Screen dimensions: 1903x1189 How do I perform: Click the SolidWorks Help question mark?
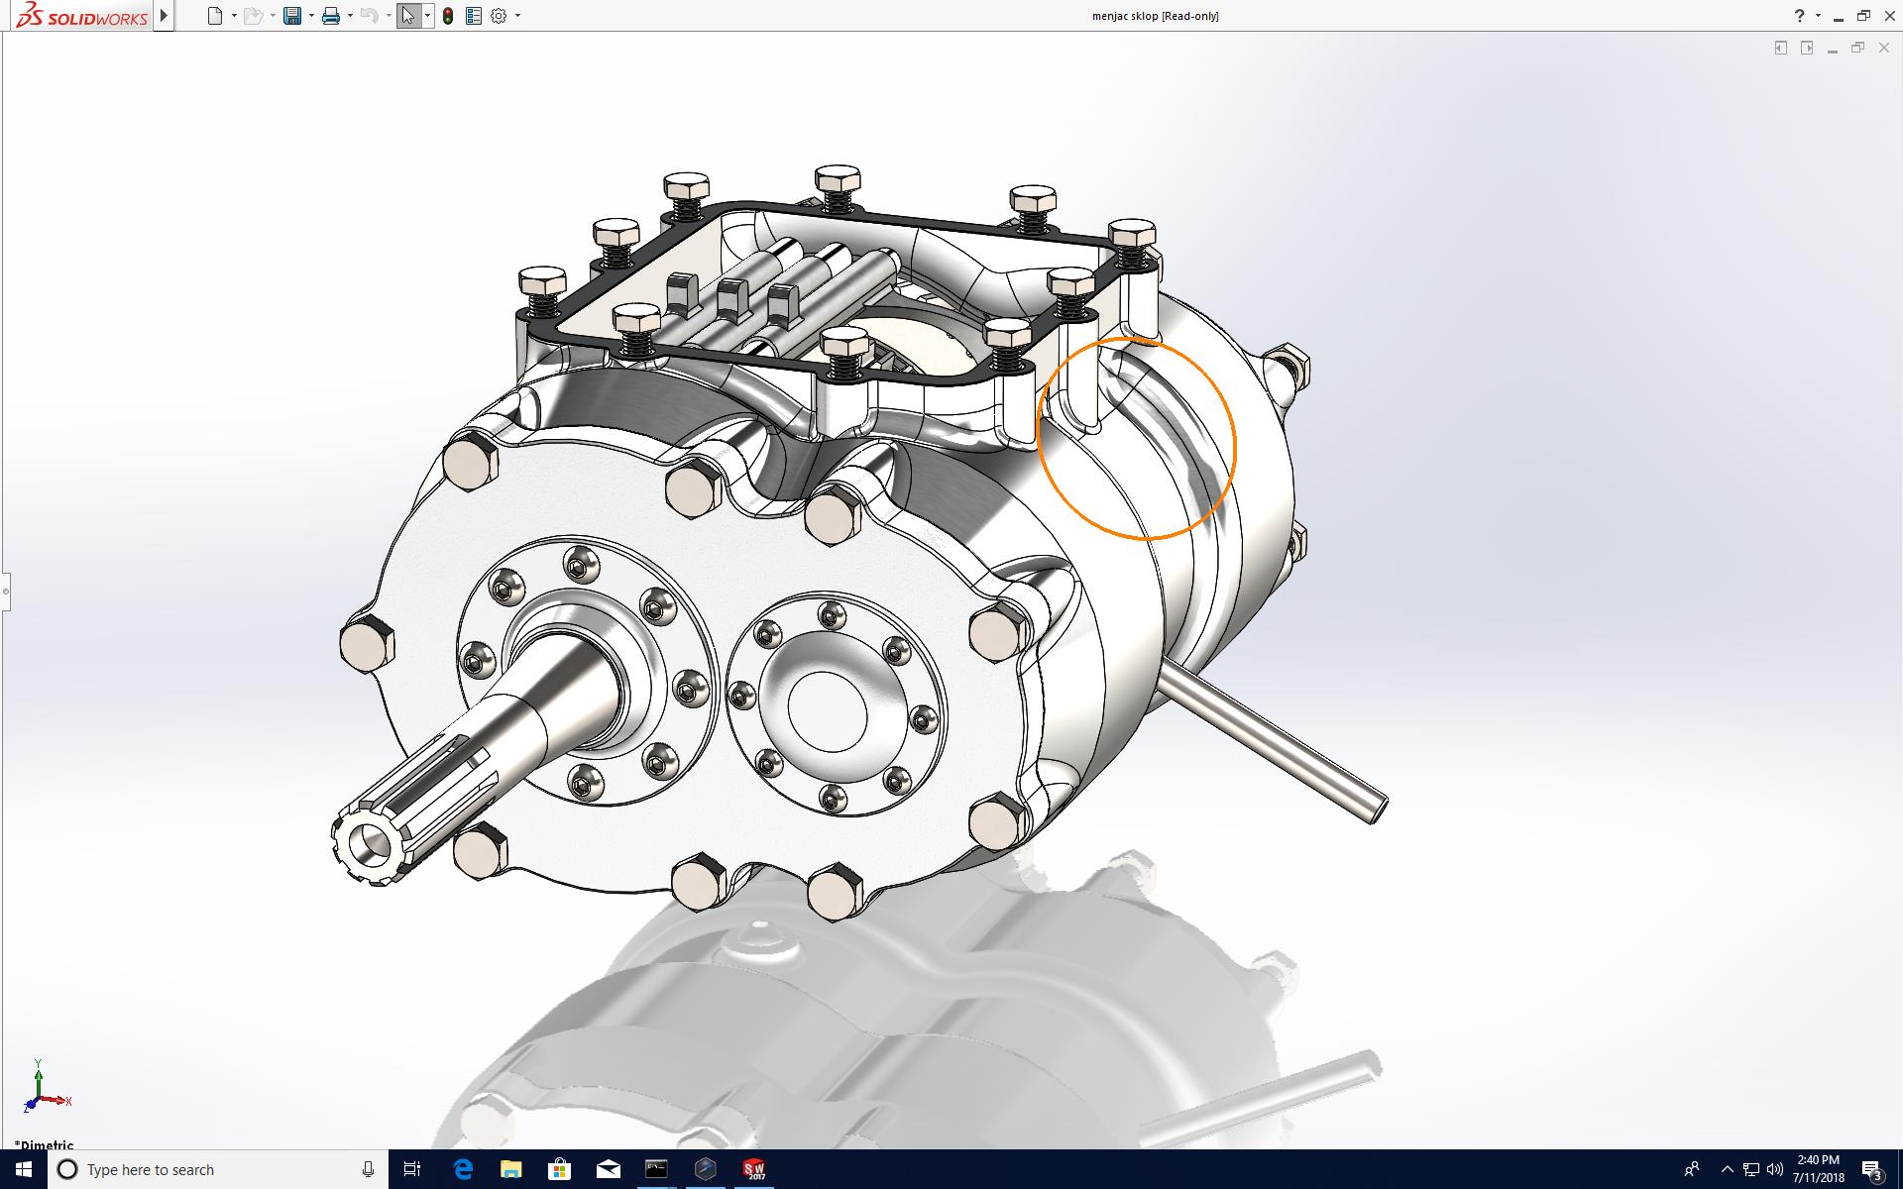1799,16
